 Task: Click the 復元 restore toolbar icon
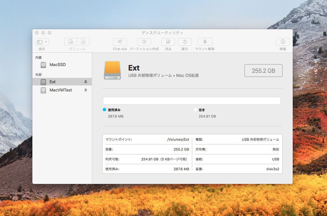(184, 42)
